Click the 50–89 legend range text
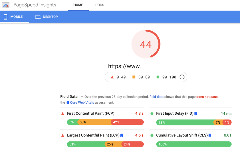This screenshot has width=240, height=153. coord(144,77)
